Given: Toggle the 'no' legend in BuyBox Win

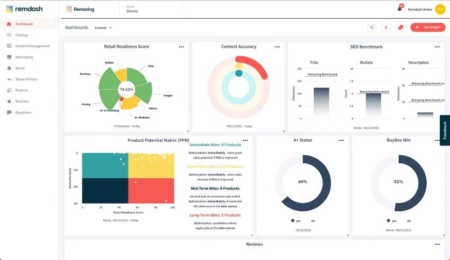Looking at the screenshot, I should pos(406,221).
